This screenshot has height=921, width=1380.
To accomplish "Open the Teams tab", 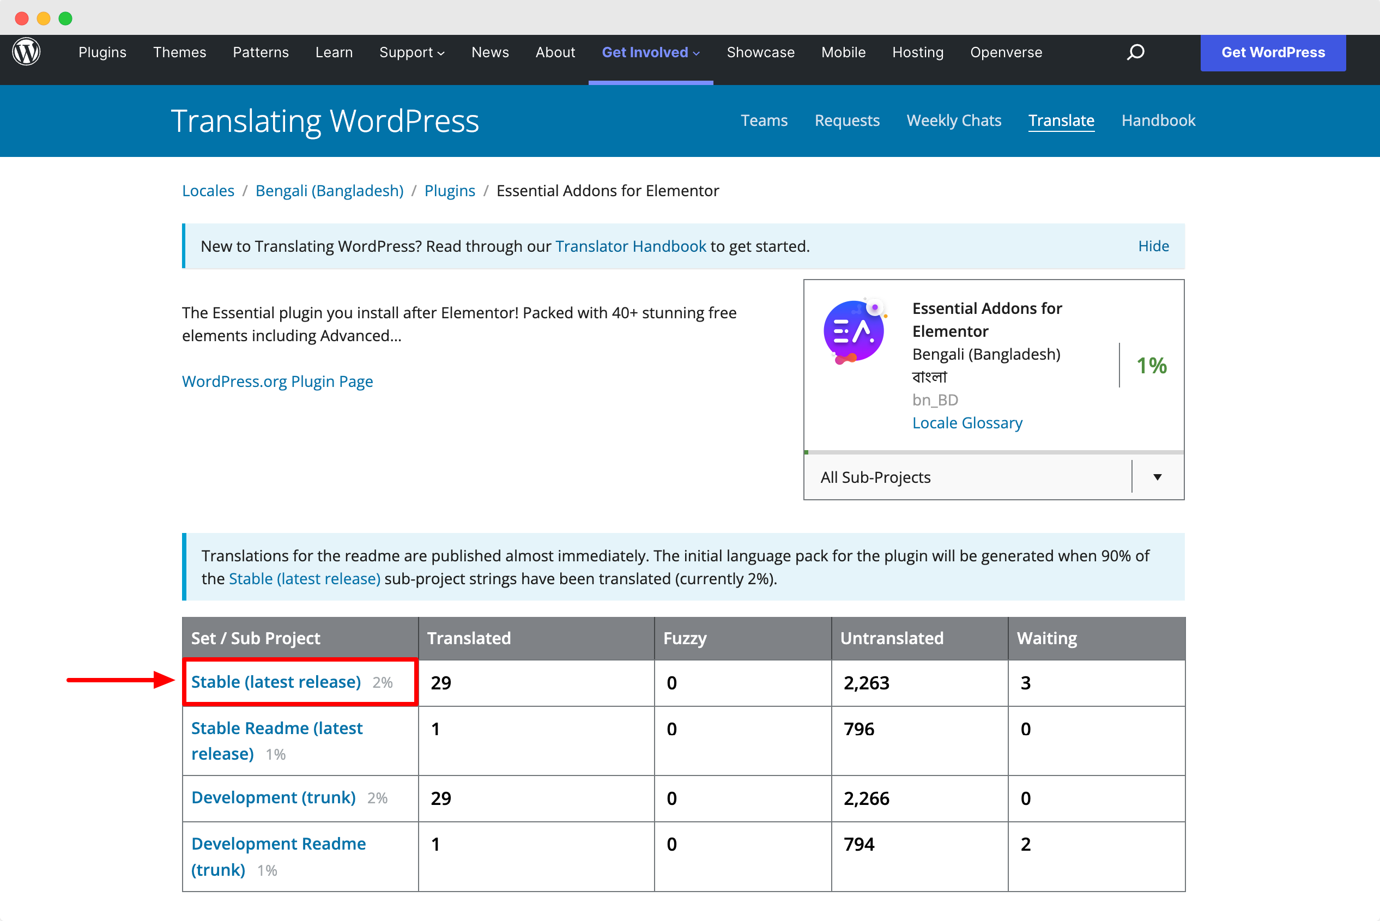I will point(764,120).
